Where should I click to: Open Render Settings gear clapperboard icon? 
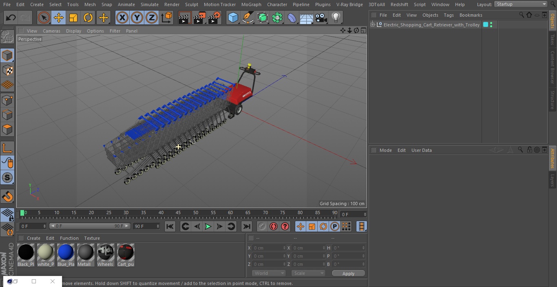coord(214,18)
